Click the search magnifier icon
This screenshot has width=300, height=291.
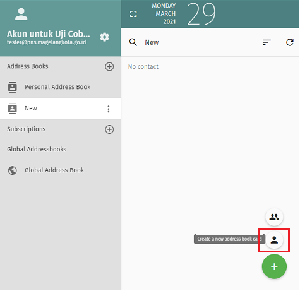pos(133,42)
